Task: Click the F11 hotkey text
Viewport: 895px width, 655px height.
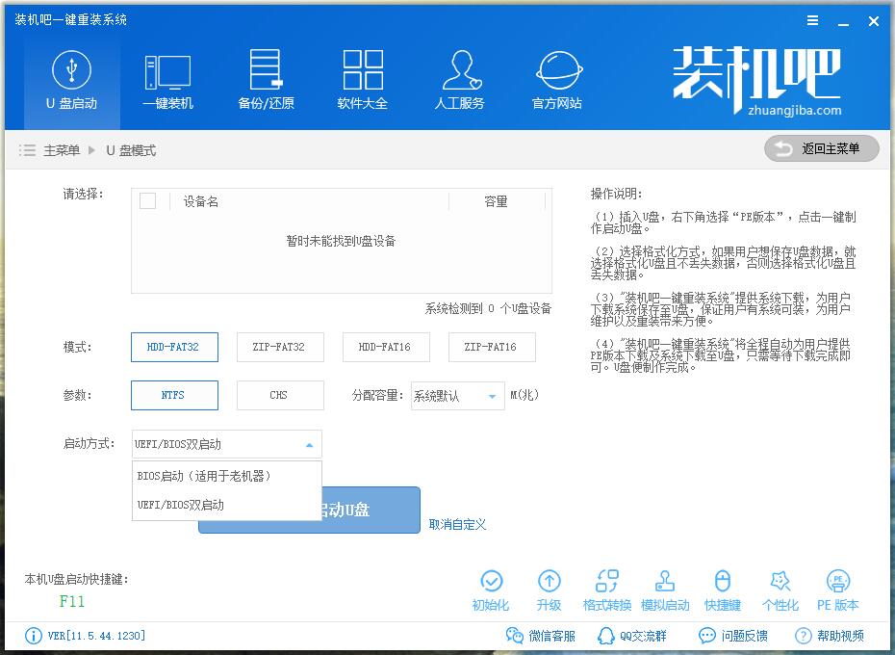Action: tap(72, 601)
